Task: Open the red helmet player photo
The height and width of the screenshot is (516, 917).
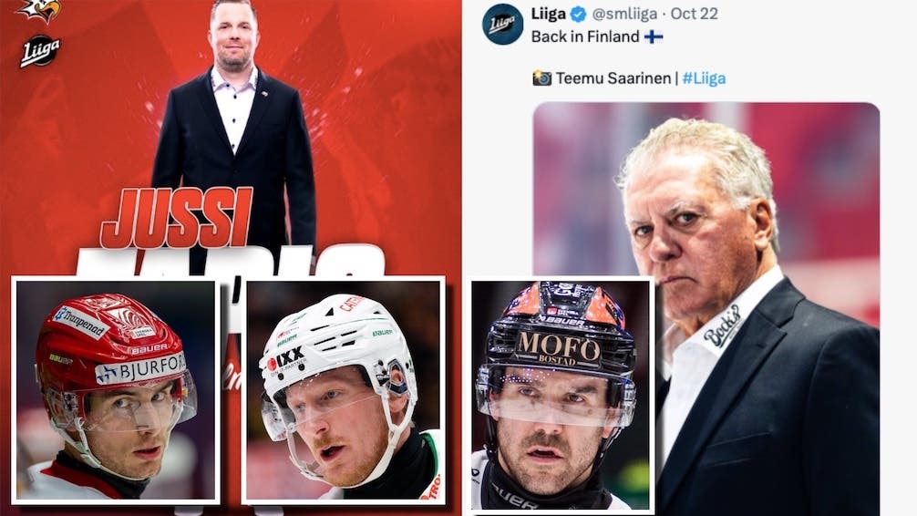Action: (116, 390)
